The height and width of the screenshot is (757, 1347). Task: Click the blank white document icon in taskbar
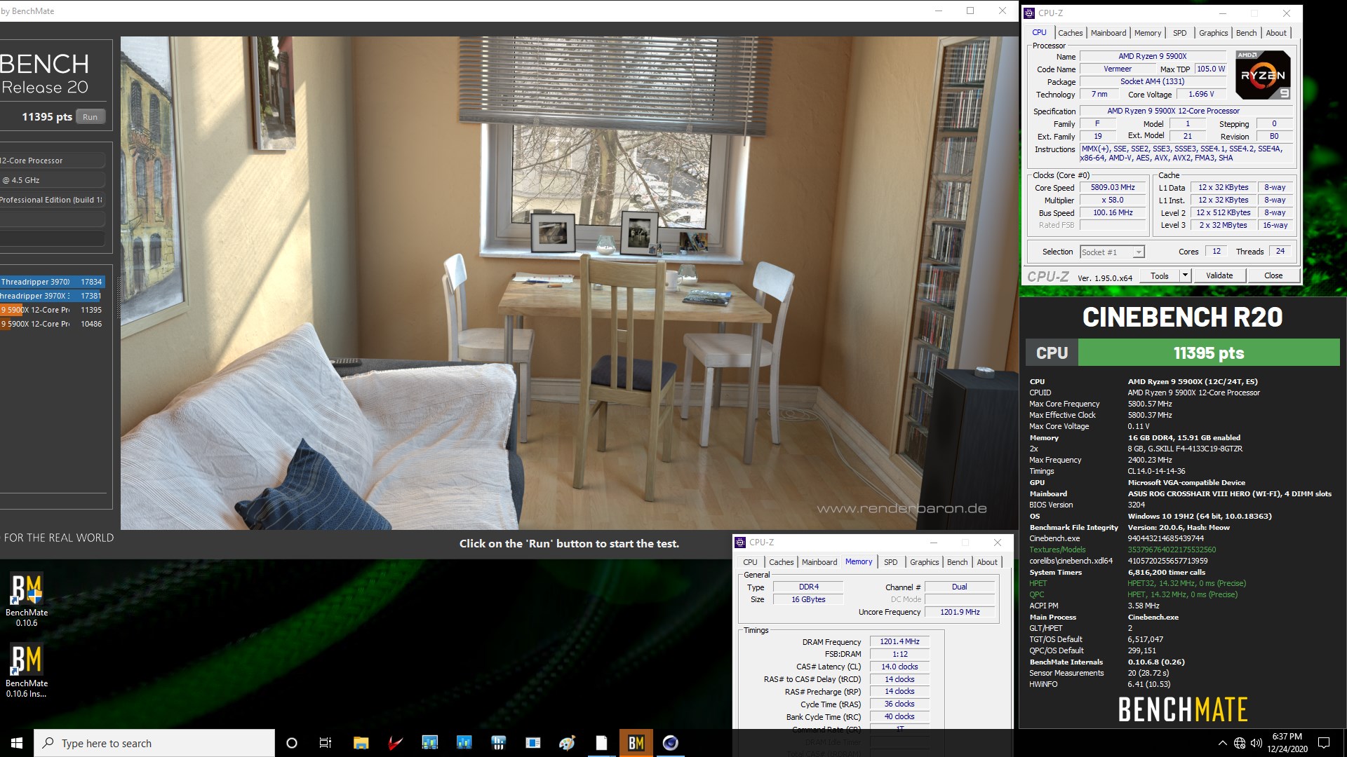click(601, 743)
